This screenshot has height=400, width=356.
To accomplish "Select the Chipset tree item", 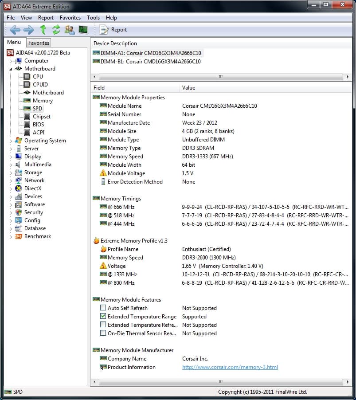I will pos(42,117).
